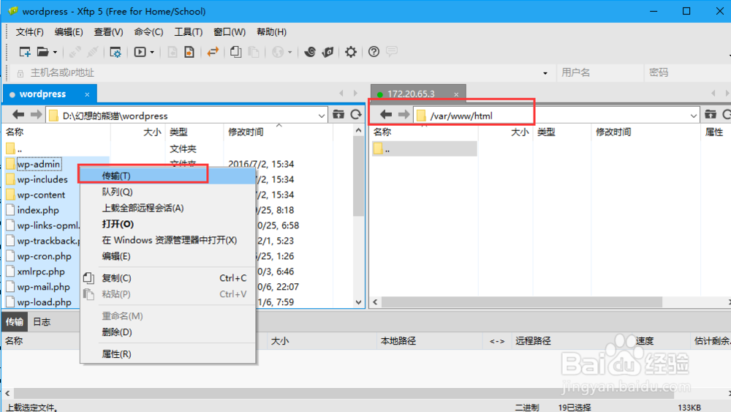Open the 命令(C) menu
Screen dimensions: 731x412
pos(148,31)
